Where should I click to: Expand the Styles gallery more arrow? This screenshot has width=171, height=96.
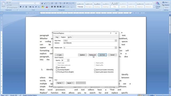154,7
